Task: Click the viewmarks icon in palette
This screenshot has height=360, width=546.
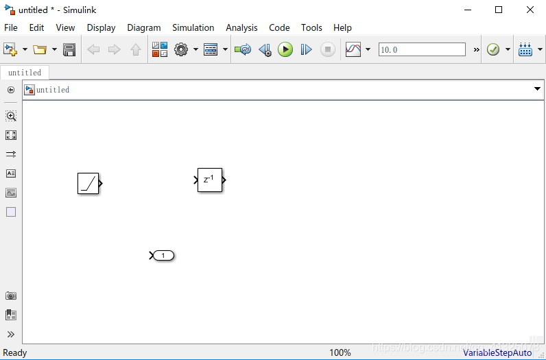Action: (x=11, y=315)
